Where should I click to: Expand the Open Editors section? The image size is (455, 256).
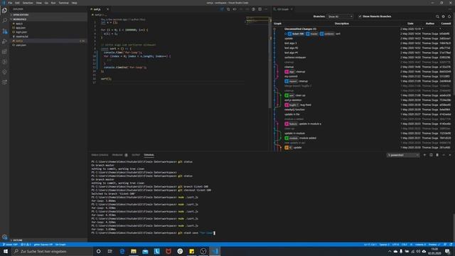[x=48, y=15]
